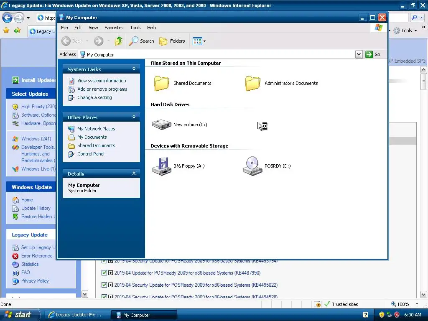Open Add or remove programs

pos(102,89)
